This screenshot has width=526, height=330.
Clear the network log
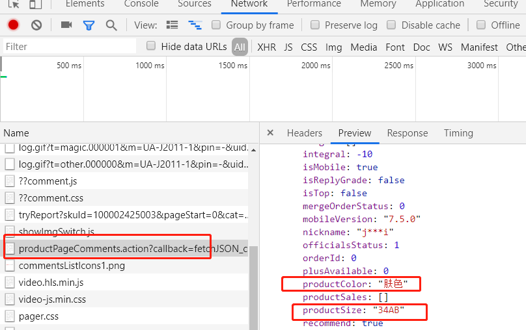(36, 25)
